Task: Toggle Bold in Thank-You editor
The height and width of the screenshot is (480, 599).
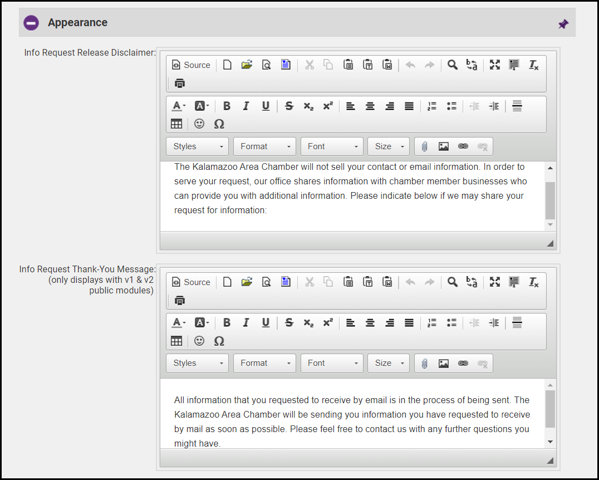Action: 227,323
